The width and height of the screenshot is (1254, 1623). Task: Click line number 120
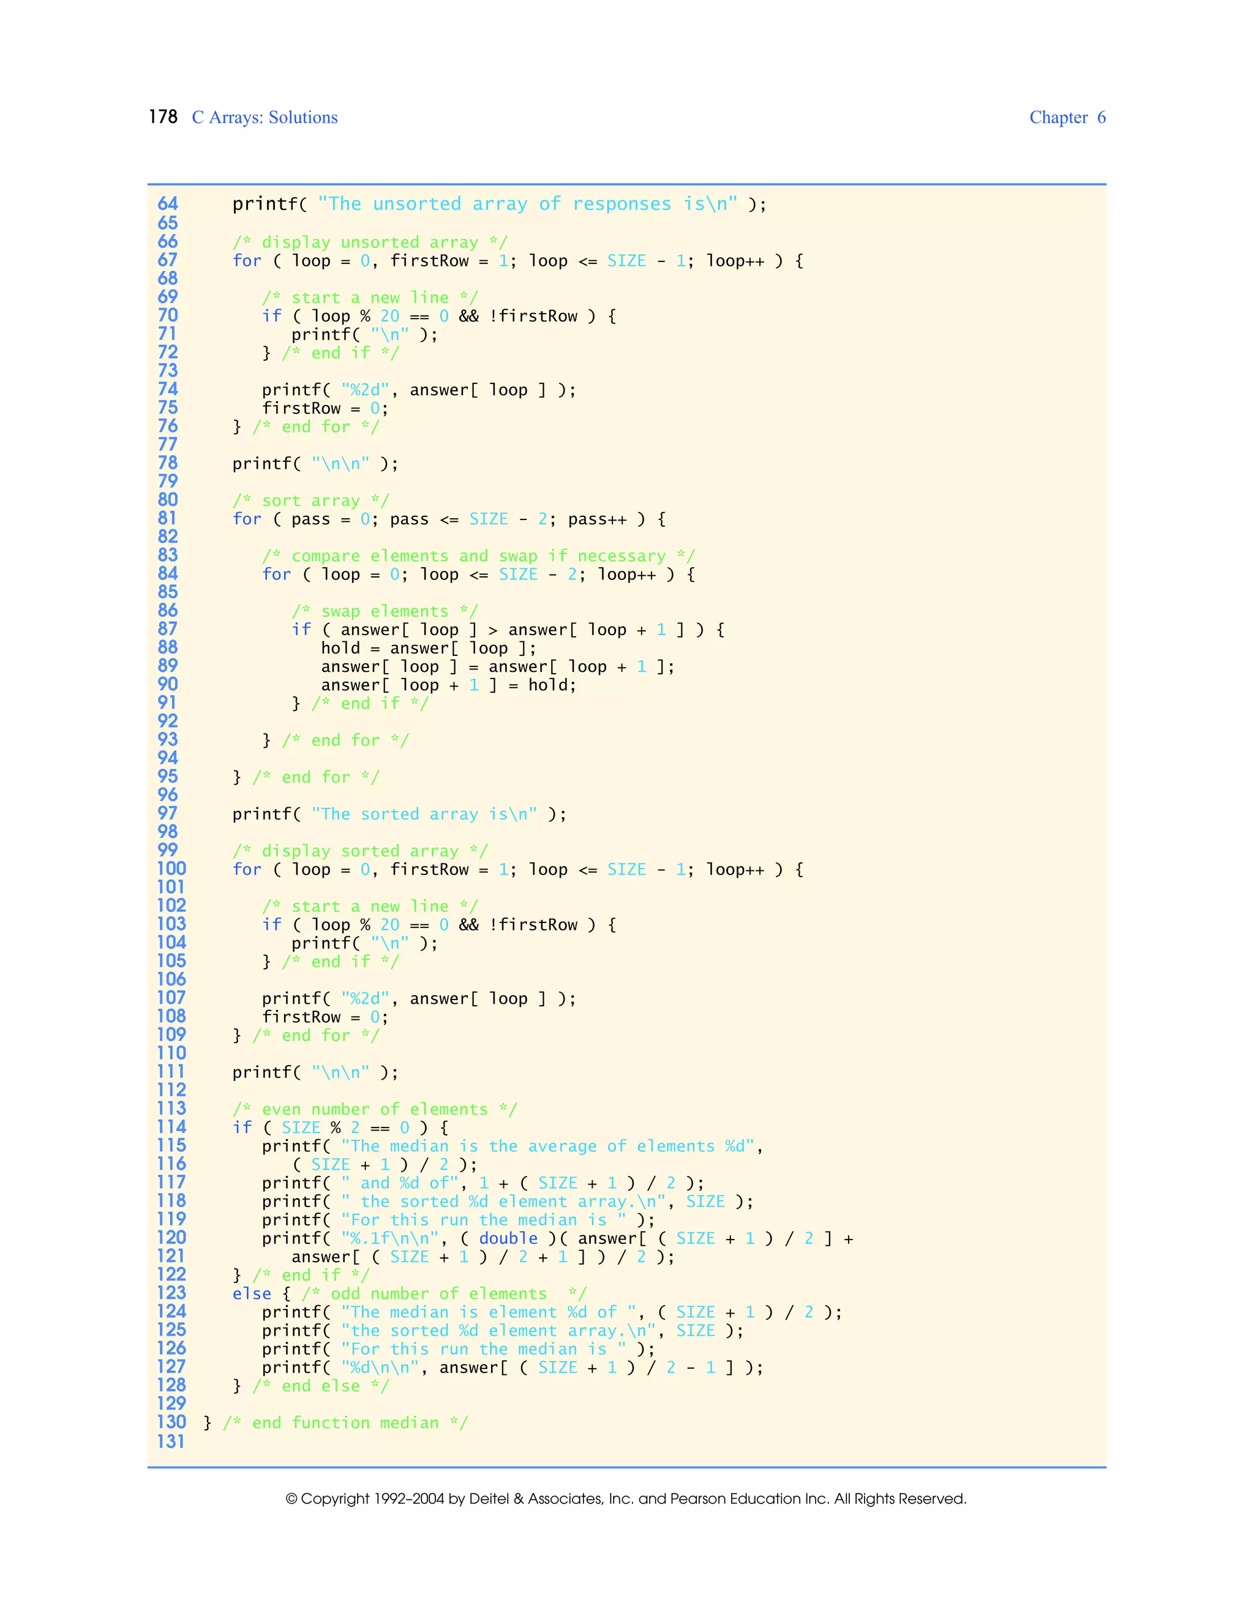[171, 1237]
